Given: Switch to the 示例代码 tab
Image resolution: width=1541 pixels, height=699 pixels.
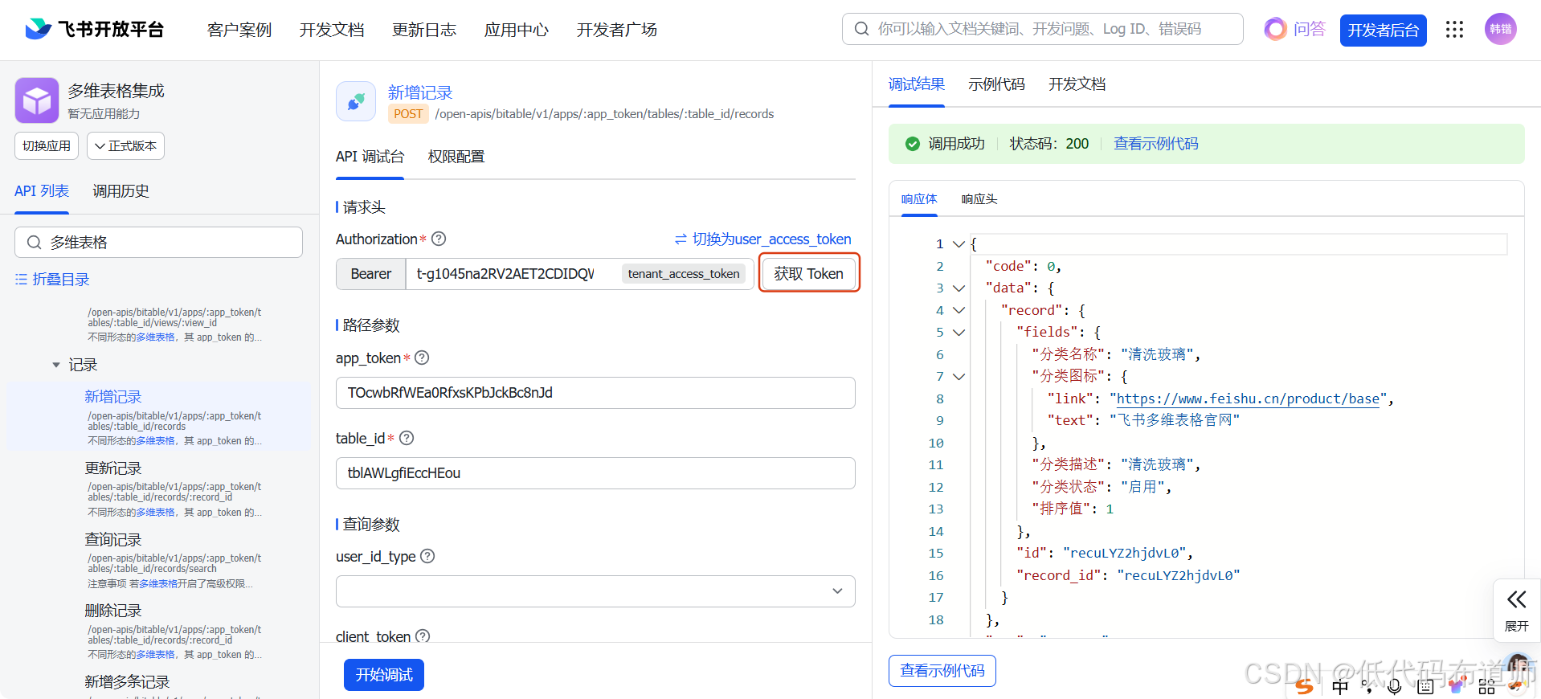Looking at the screenshot, I should coord(996,84).
